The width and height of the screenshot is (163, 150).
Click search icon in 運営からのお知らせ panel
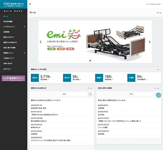90,94
